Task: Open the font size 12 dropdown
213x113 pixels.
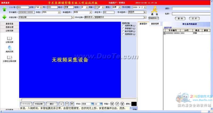Action: [101, 104]
